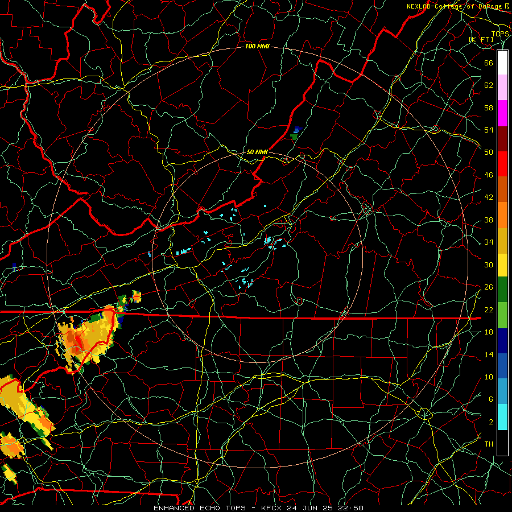
Task: Select the 62 legend value
Action: 489,85
